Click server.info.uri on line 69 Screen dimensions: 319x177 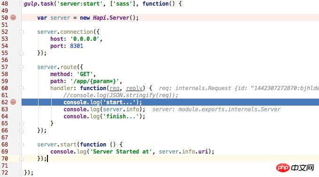coord(184,152)
